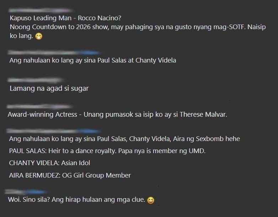Click the 'ko lang.' line before the emoji
Screen dimensions: 278x217
pos(21,36)
